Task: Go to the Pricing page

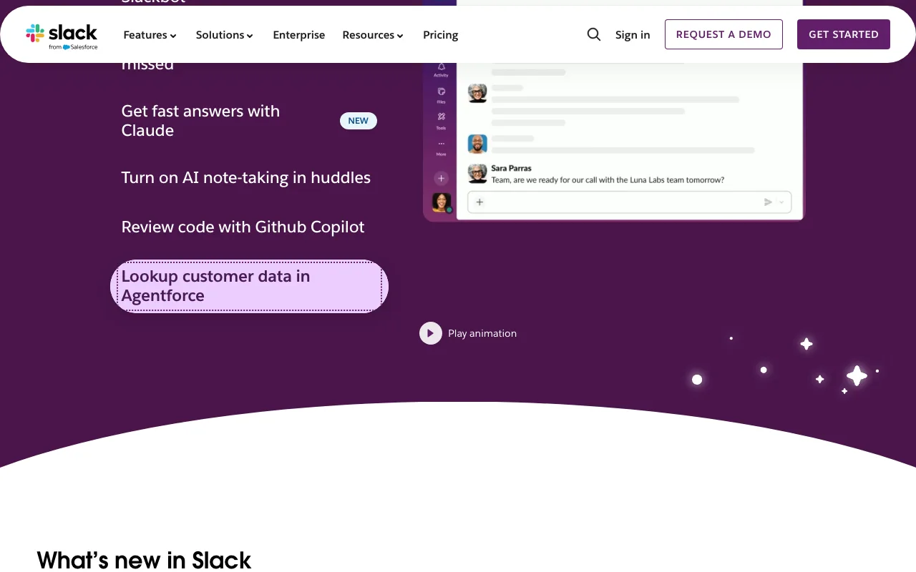Action: (x=441, y=35)
